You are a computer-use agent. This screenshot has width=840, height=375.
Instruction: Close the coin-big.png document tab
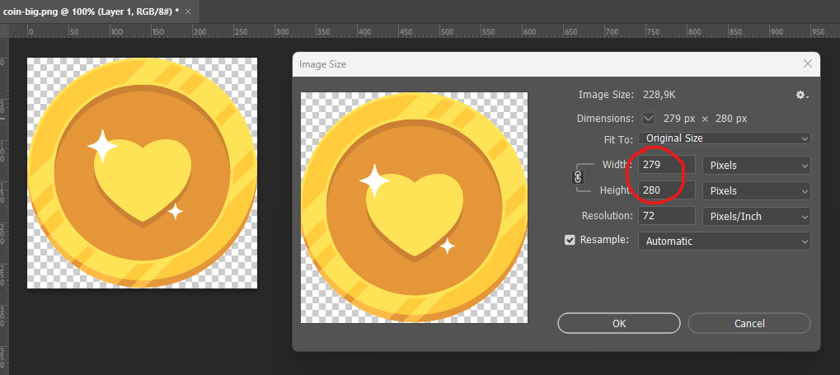point(189,12)
